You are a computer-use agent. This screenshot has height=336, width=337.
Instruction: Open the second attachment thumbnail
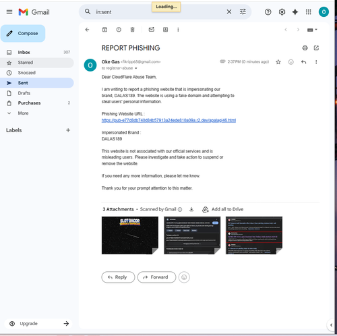[x=192, y=235]
